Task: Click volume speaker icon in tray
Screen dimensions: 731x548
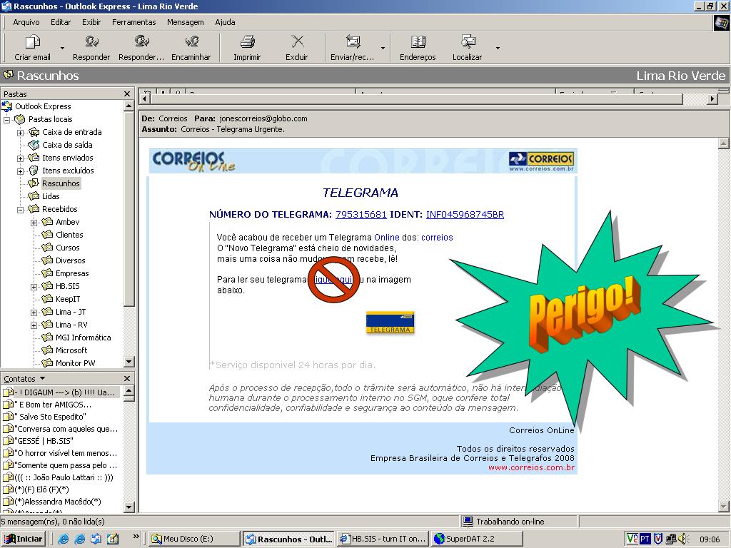Action: point(683,539)
